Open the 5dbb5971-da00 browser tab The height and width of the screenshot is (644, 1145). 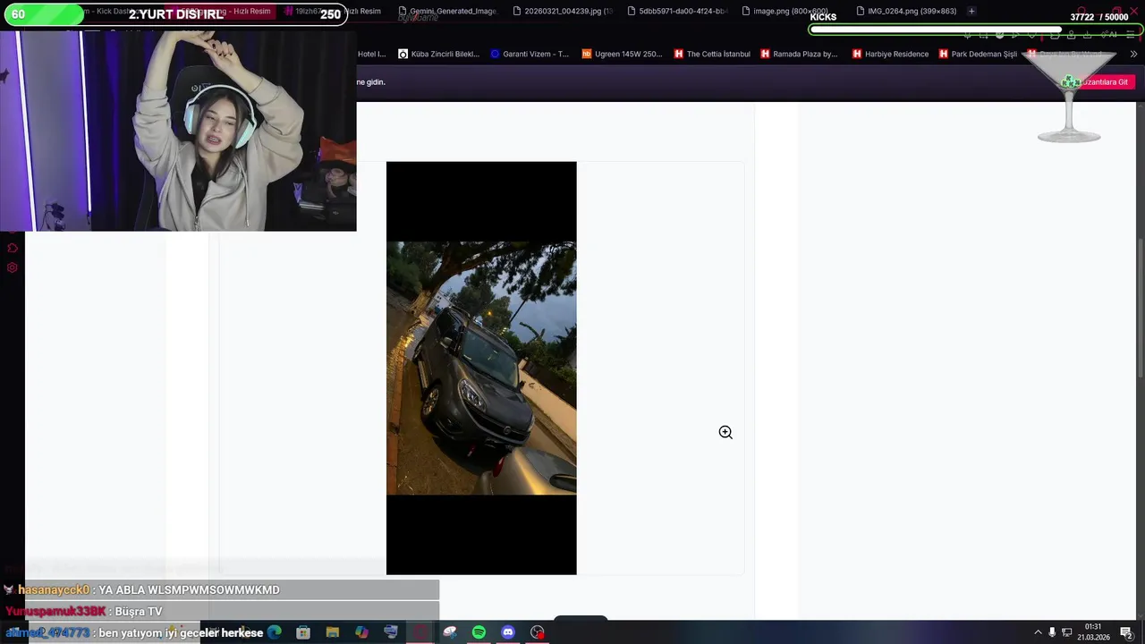(677, 11)
